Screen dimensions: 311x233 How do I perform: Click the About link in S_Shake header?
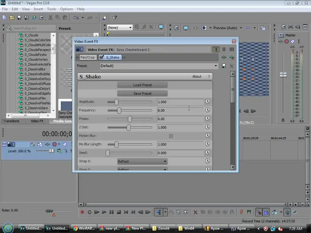(x=197, y=76)
